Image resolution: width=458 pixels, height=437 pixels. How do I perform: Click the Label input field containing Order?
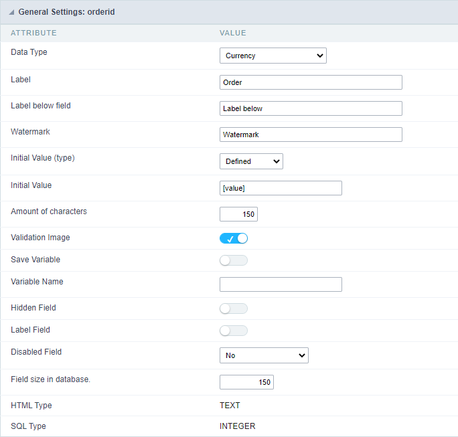[x=311, y=82]
